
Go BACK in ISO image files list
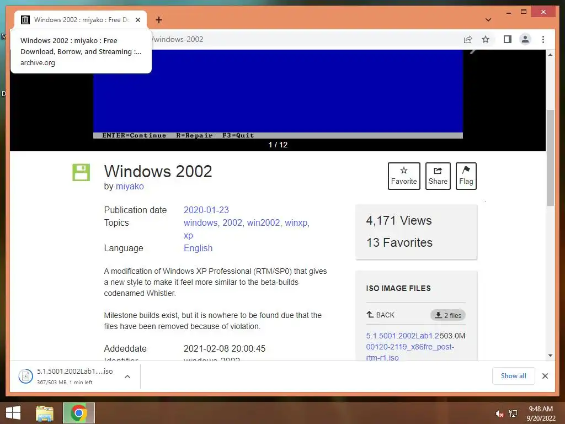[381, 315]
